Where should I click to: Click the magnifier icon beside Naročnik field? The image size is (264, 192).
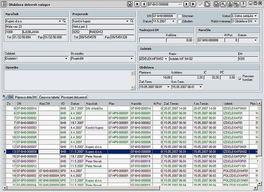click(x=65, y=21)
